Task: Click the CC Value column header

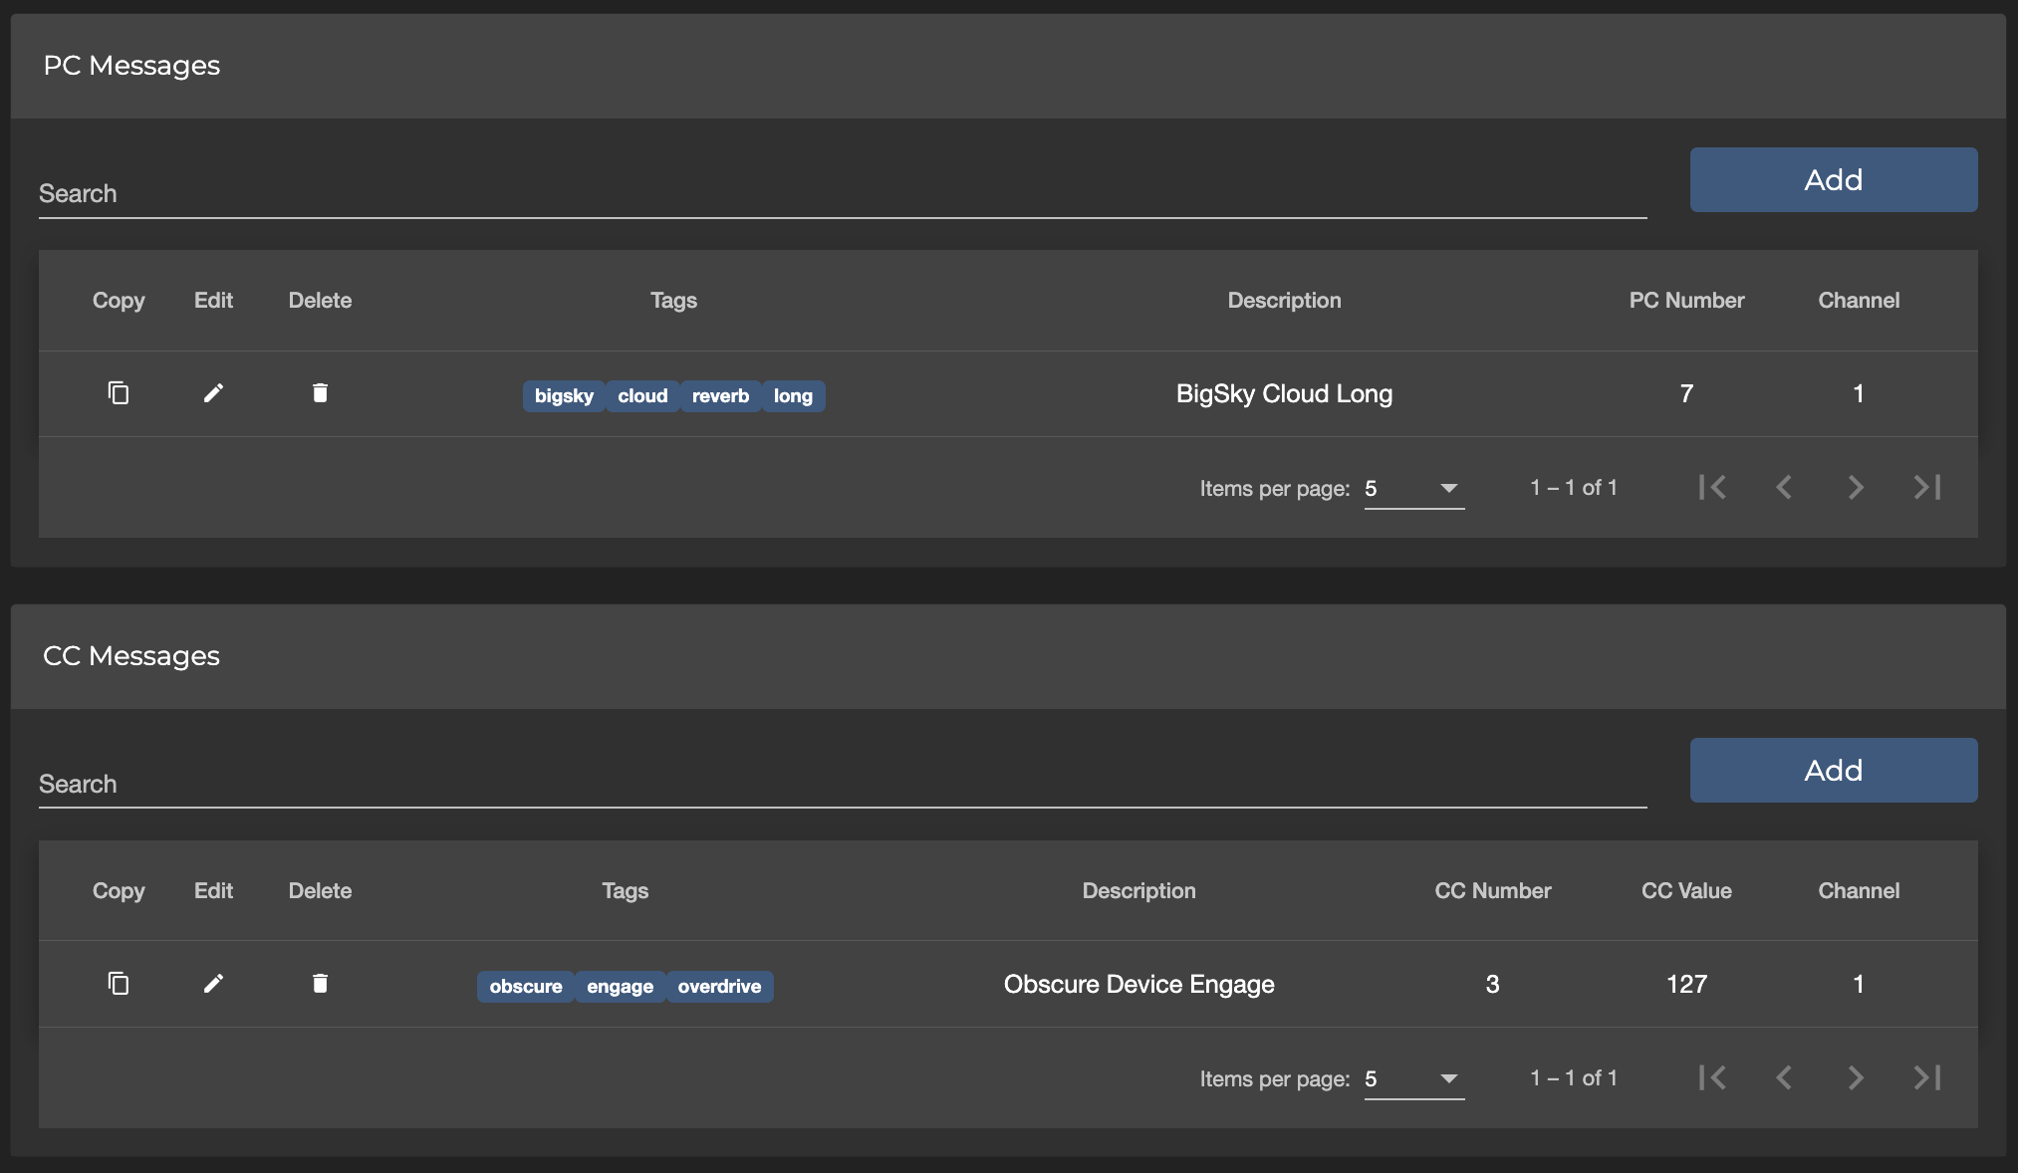Action: click(1686, 891)
